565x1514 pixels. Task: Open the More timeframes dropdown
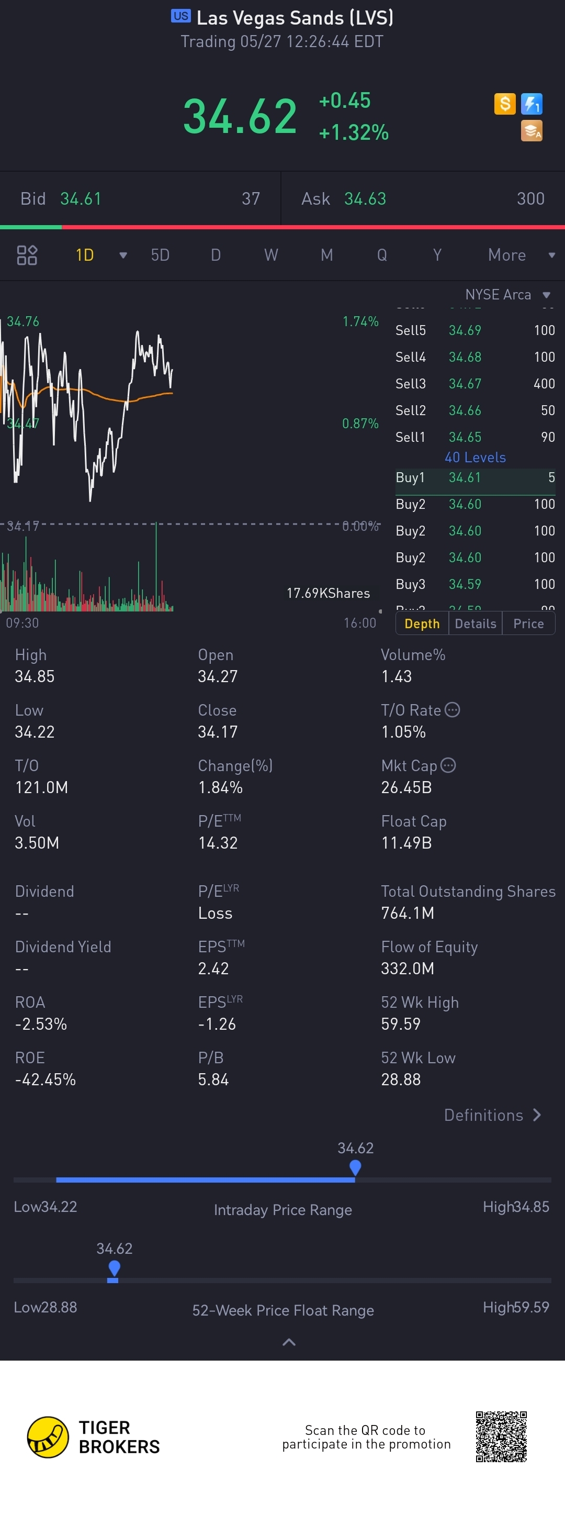pyautogui.click(x=521, y=255)
